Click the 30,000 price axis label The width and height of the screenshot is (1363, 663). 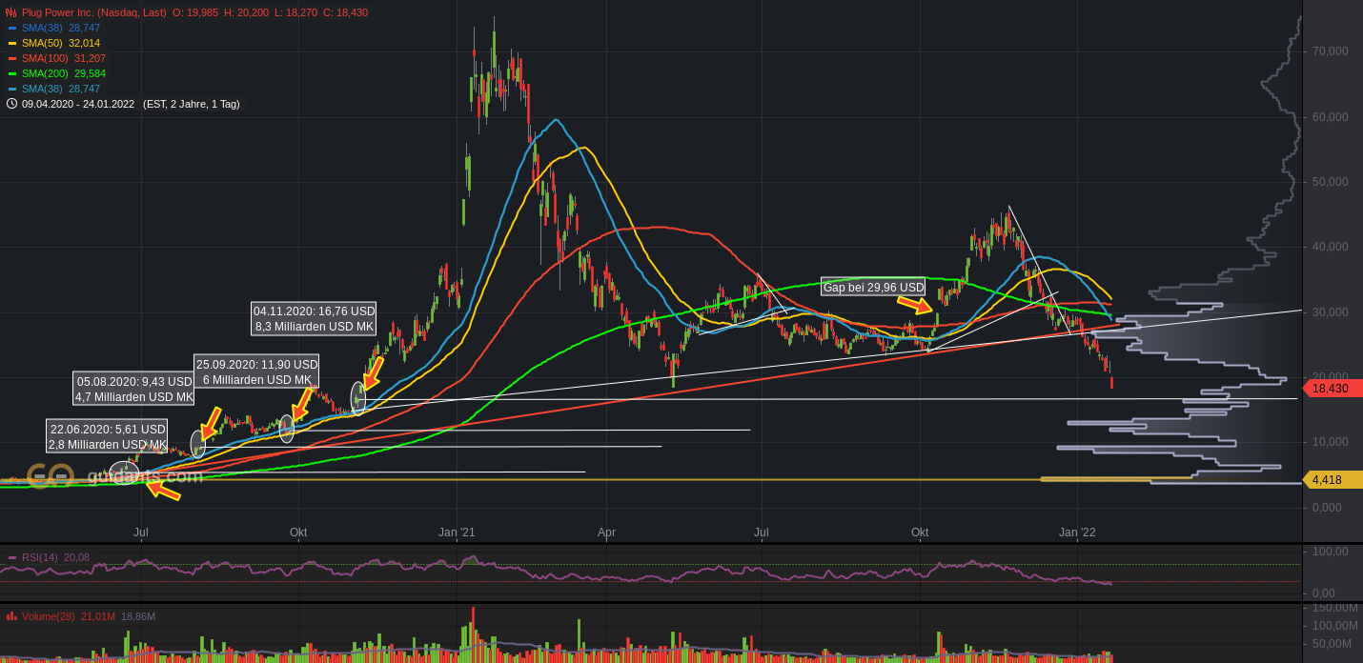[x=1331, y=312]
